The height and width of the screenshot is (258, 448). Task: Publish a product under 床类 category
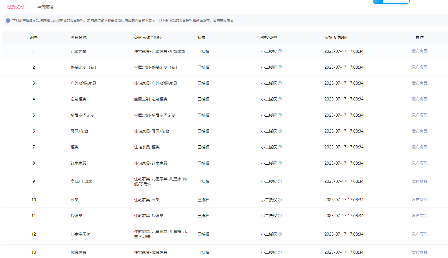[419, 200]
